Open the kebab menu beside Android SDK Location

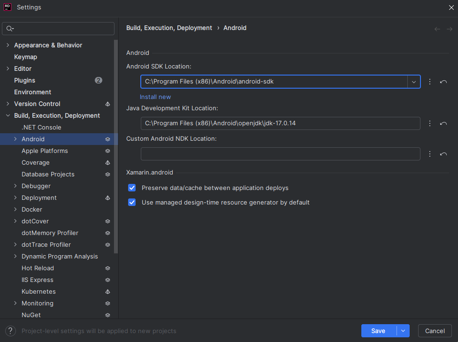pyautogui.click(x=429, y=82)
